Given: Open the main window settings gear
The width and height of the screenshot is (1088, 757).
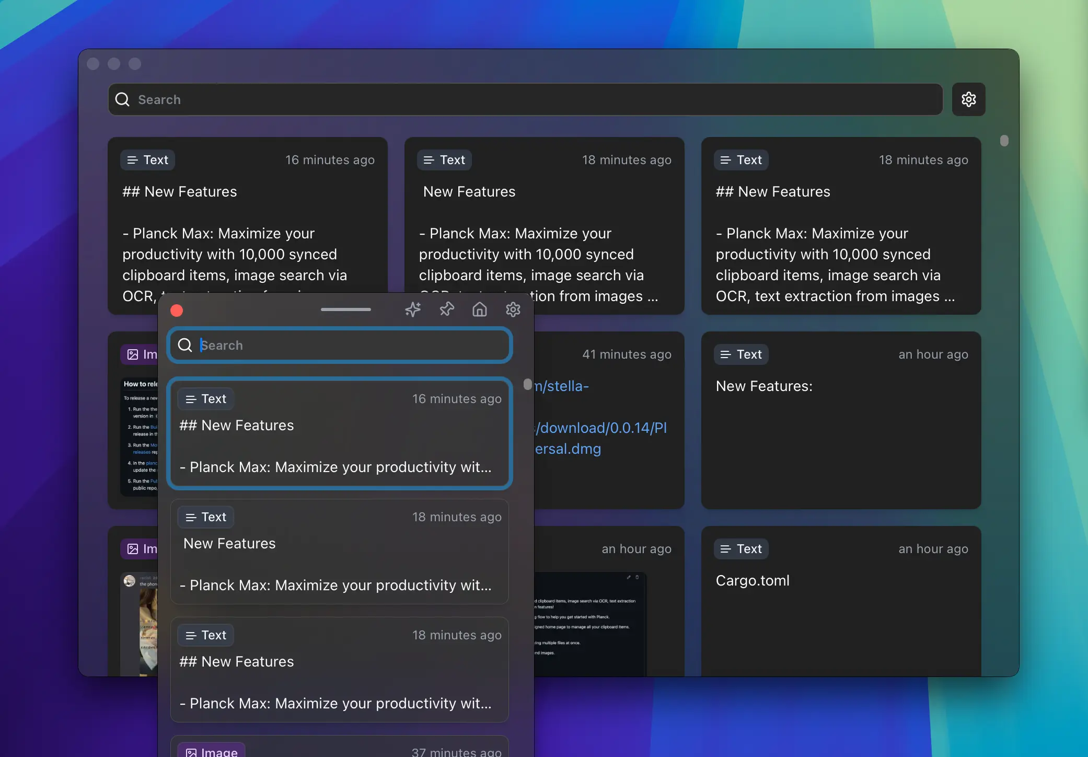Looking at the screenshot, I should 968,99.
